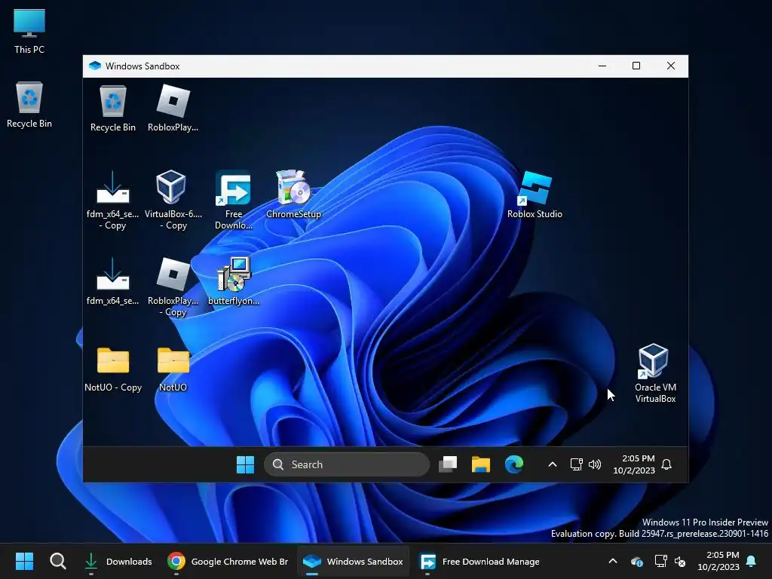This screenshot has height=579, width=772.
Task: Click sandbox network tray icon
Action: pyautogui.click(x=576, y=464)
